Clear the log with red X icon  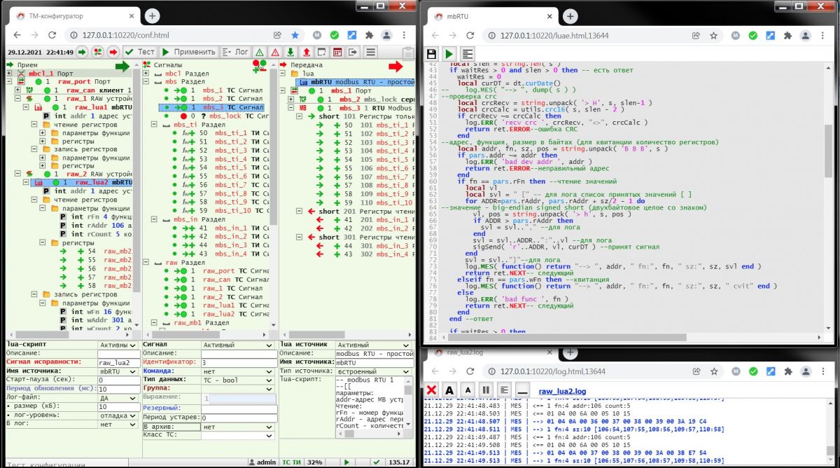[432, 390]
